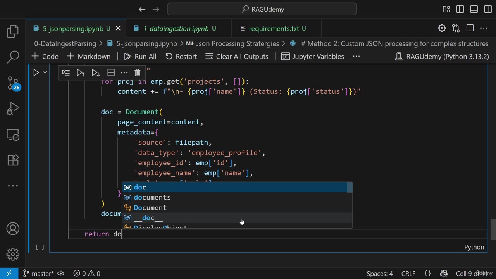Screen dimensions: 496x279
Task: Select 'documents' from autocomplete suggestions
Action: (x=152, y=197)
